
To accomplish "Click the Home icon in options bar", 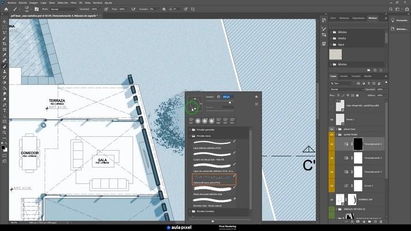I will click(6, 9).
